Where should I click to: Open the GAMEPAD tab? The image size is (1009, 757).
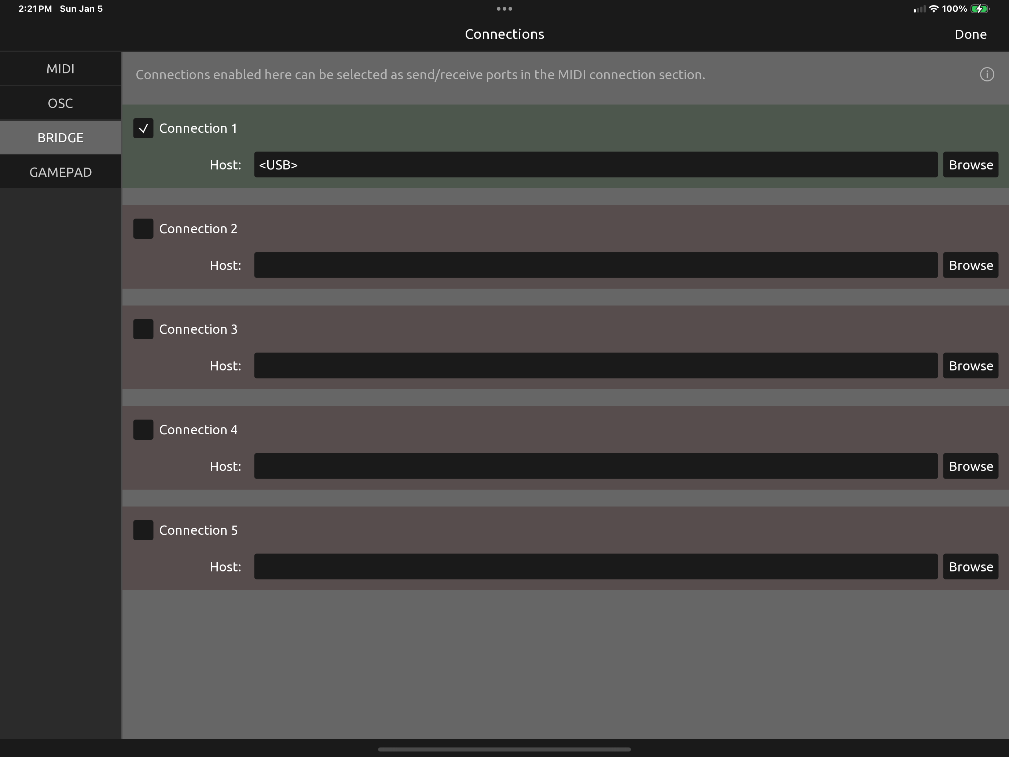tap(60, 172)
